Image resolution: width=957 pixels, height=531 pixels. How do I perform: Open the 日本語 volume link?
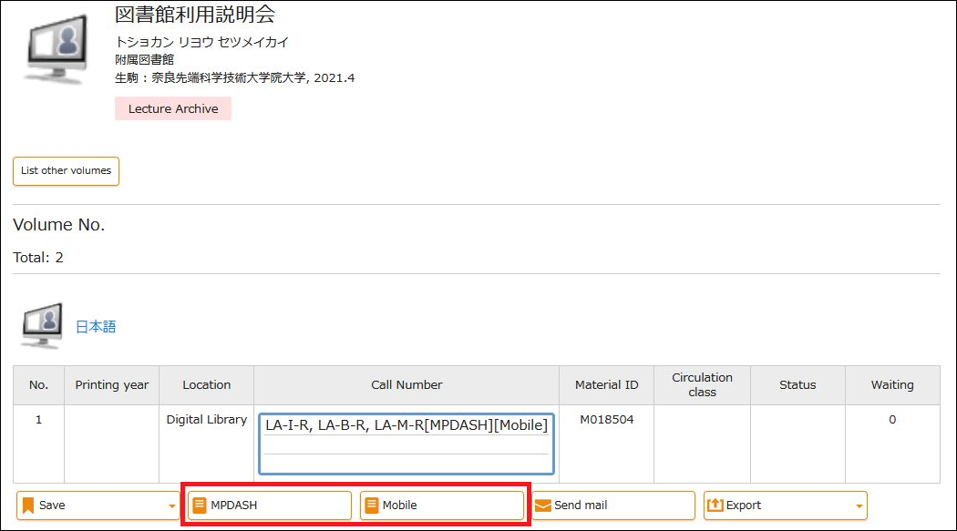96,327
